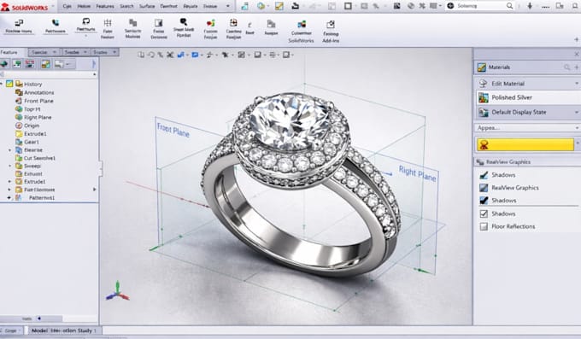Screen dimensions: 581x339
Task: Click the Annotations folder icon
Action: point(19,92)
